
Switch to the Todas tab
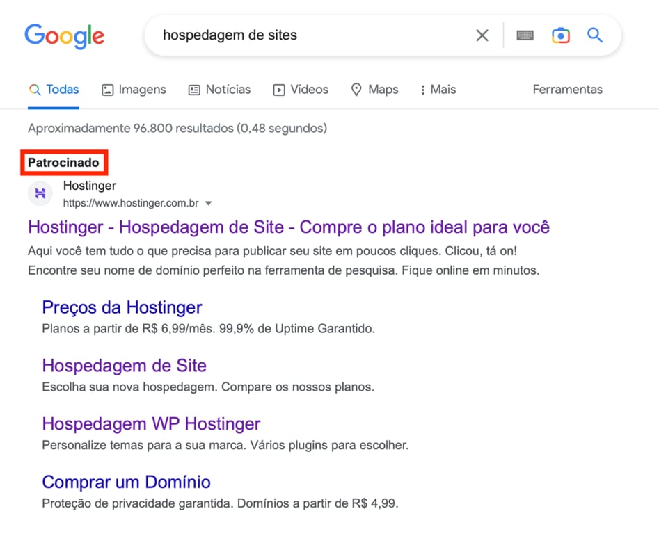(54, 89)
